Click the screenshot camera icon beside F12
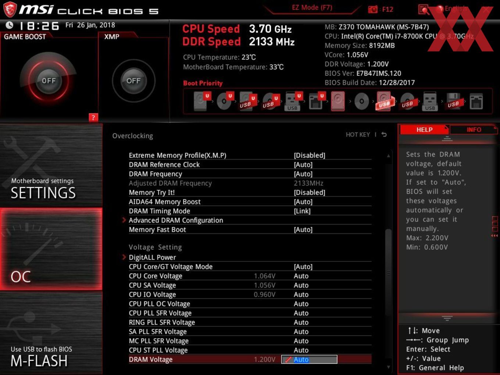 373,9
